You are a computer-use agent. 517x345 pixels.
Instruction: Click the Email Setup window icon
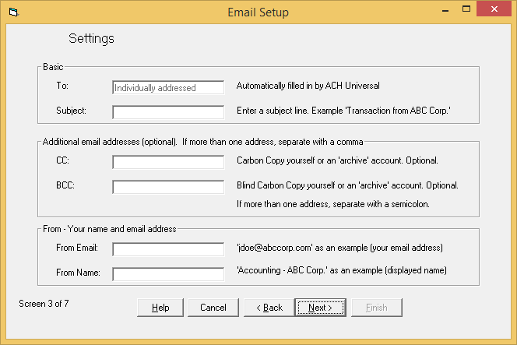[x=14, y=12]
